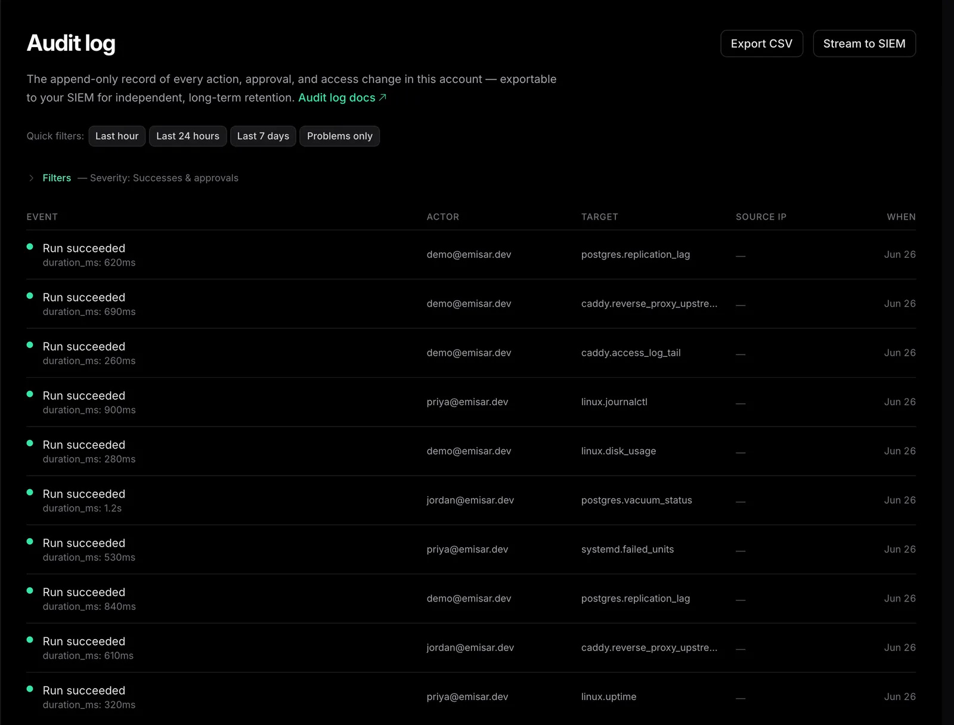Click the linux.uptime target
The image size is (954, 725).
[609, 697]
